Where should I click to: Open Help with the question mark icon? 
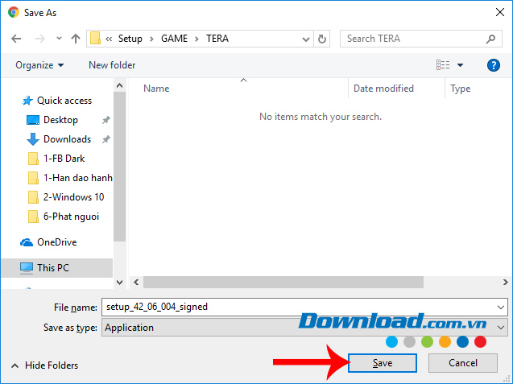pos(494,65)
